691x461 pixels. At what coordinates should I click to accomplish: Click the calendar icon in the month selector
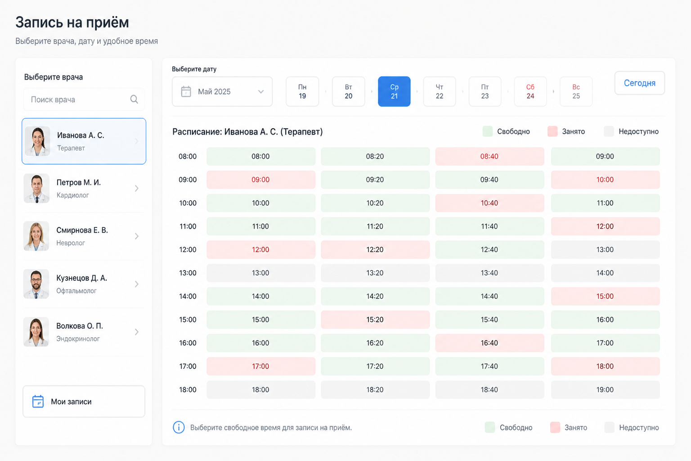(x=186, y=91)
